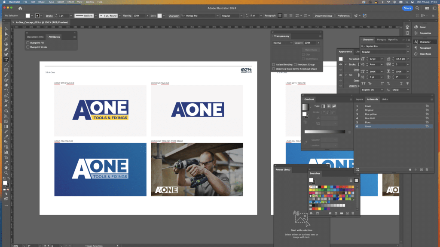Expand the Stroke row in Appearance panel
The image size is (440, 247).
(346, 64)
